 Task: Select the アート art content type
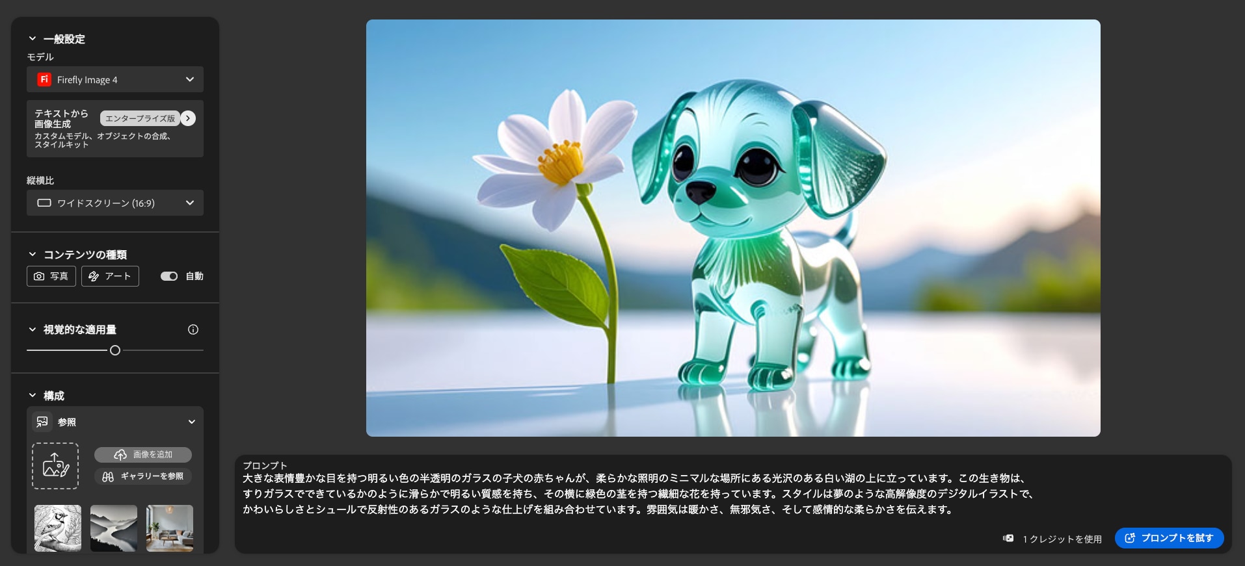pos(110,276)
